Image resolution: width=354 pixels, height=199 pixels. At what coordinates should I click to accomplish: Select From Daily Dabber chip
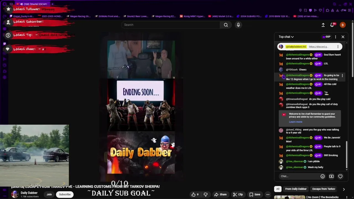296,189
